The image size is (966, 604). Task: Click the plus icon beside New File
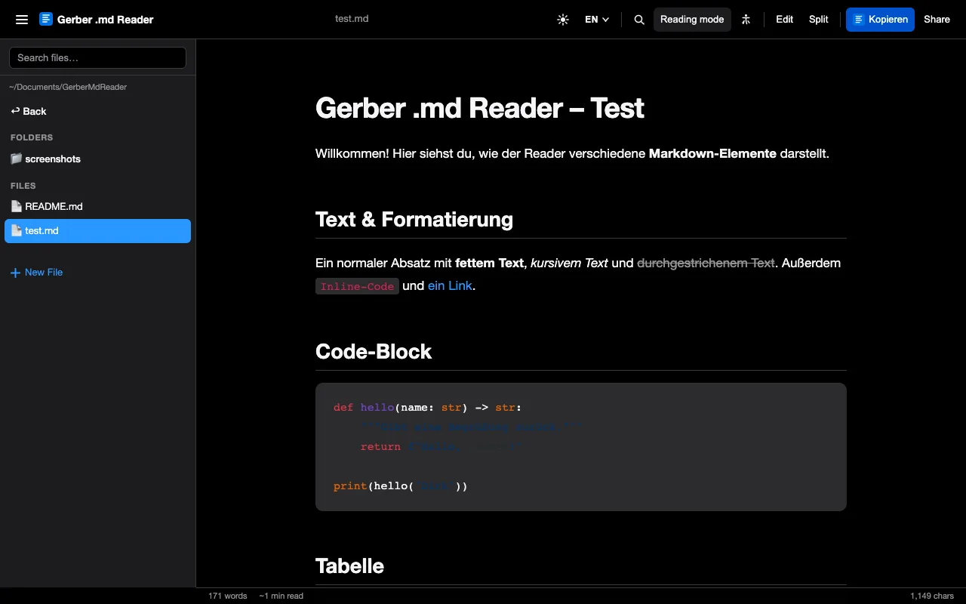(x=15, y=273)
